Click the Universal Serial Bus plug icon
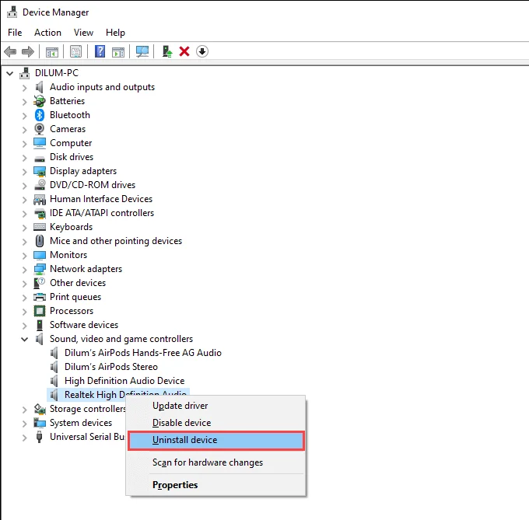The image size is (529, 520). click(x=40, y=437)
